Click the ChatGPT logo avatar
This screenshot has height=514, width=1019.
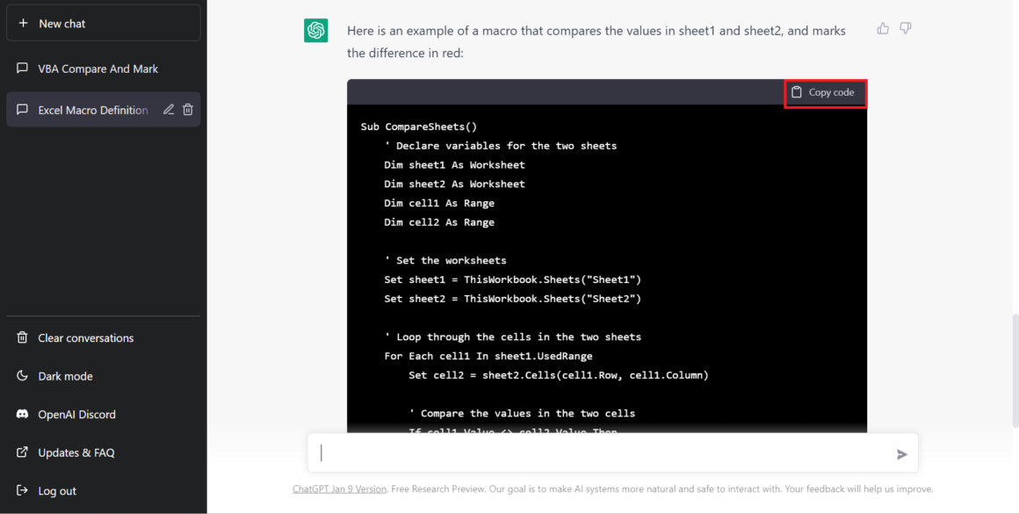pos(316,31)
